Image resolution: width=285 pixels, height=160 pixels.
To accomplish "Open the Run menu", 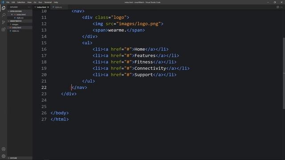I will (x=40, y=2).
